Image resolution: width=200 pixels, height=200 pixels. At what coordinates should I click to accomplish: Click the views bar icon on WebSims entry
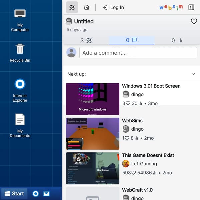(x=136, y=138)
